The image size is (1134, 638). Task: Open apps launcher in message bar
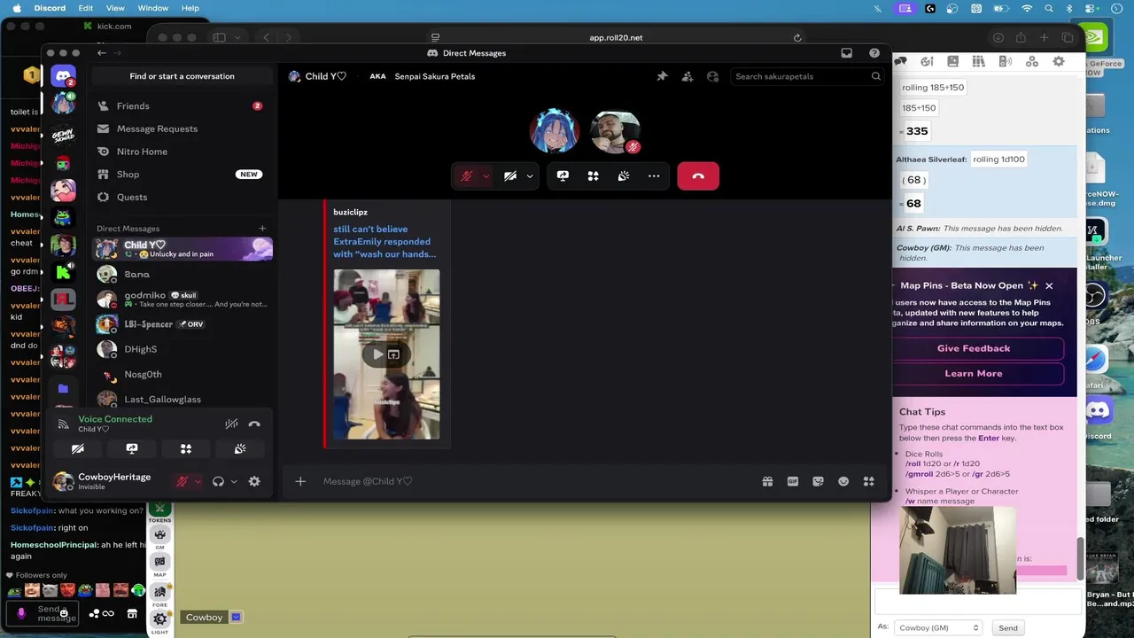click(x=868, y=481)
